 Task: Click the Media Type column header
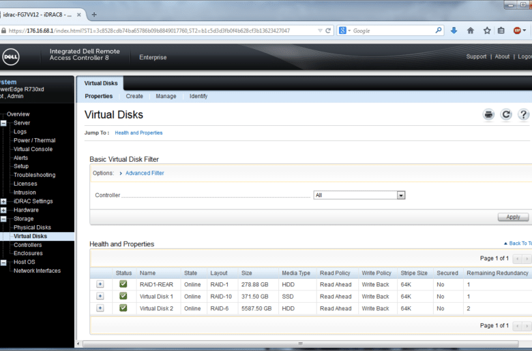[296, 273]
